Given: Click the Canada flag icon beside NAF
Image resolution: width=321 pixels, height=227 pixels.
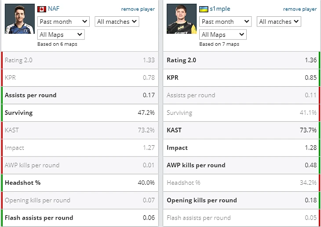Looking at the screenshot, I should click(42, 9).
